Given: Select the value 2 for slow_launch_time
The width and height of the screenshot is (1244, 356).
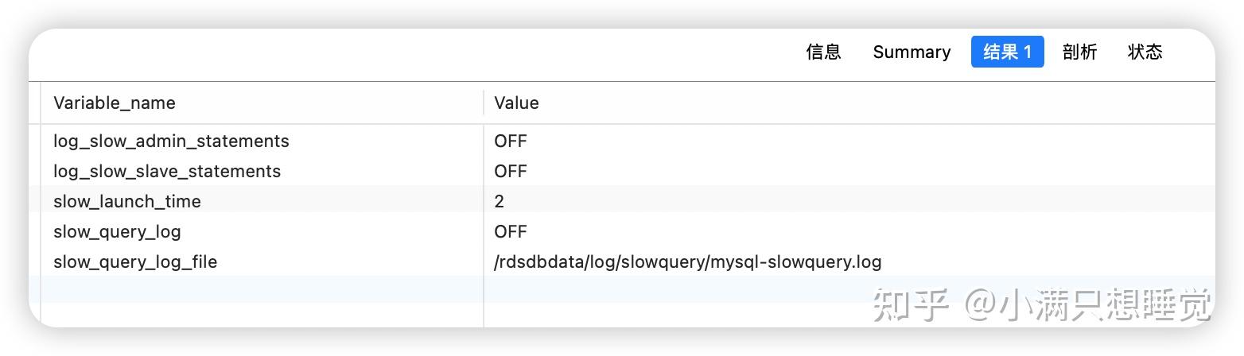Looking at the screenshot, I should point(499,201).
